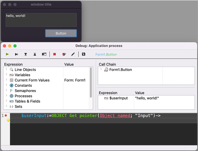Click the Save Settings disk icon

coord(84,54)
